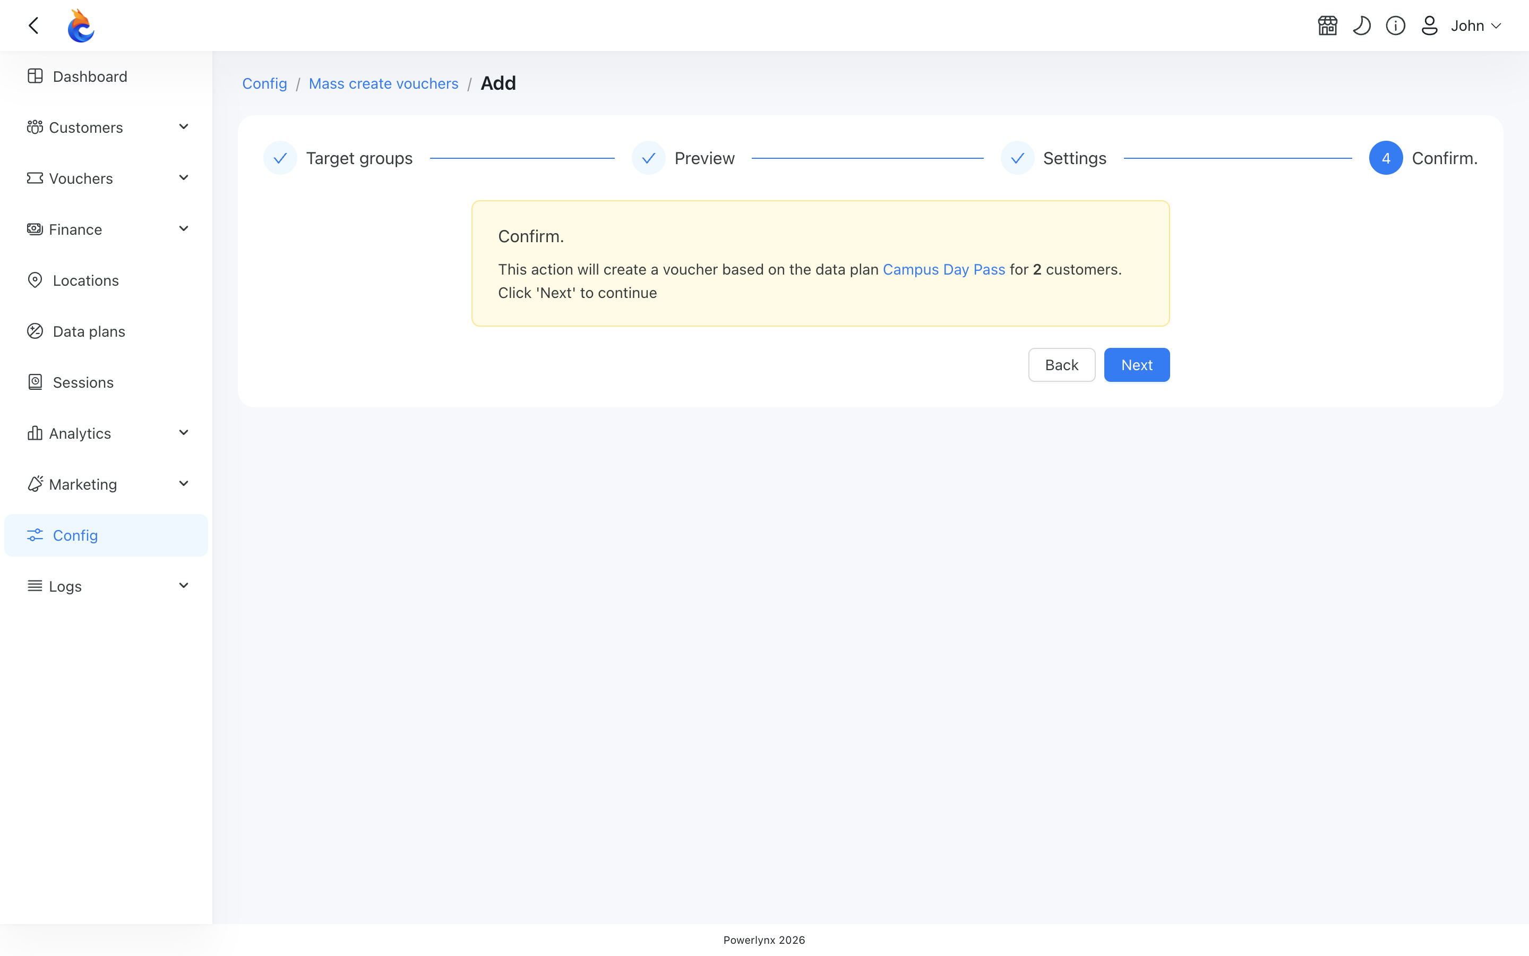Screen dimensions: 1529x956
Task: Click the Finance money icon
Action: click(35, 229)
